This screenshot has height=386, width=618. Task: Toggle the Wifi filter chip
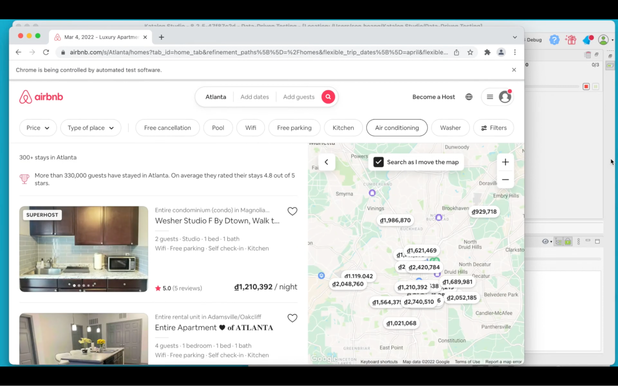(250, 128)
